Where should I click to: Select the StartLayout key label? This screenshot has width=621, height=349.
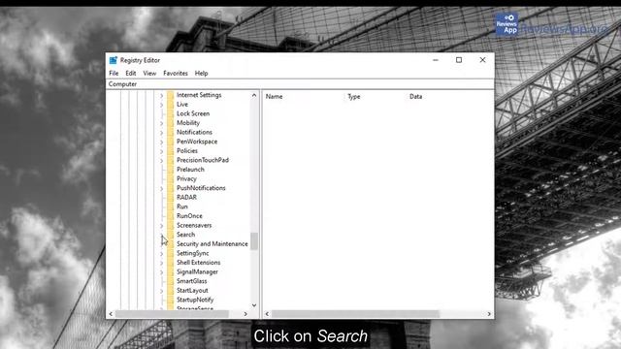tap(192, 291)
